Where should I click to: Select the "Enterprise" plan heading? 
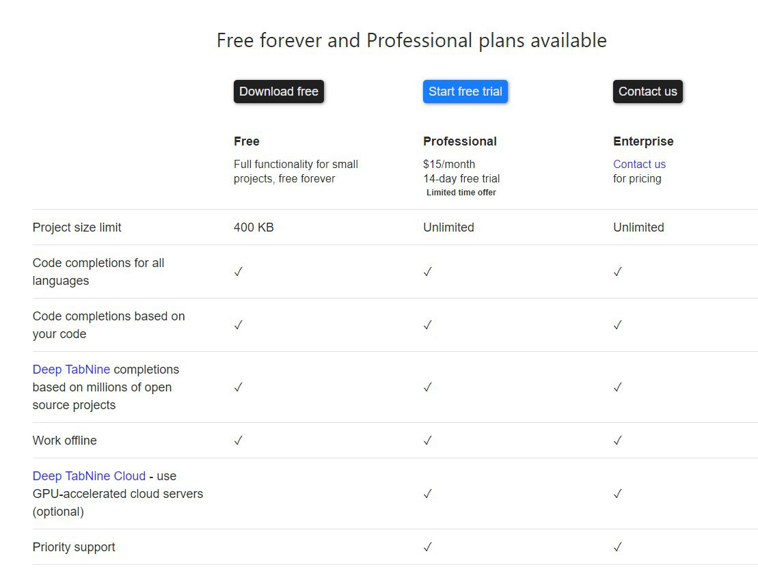coord(643,141)
